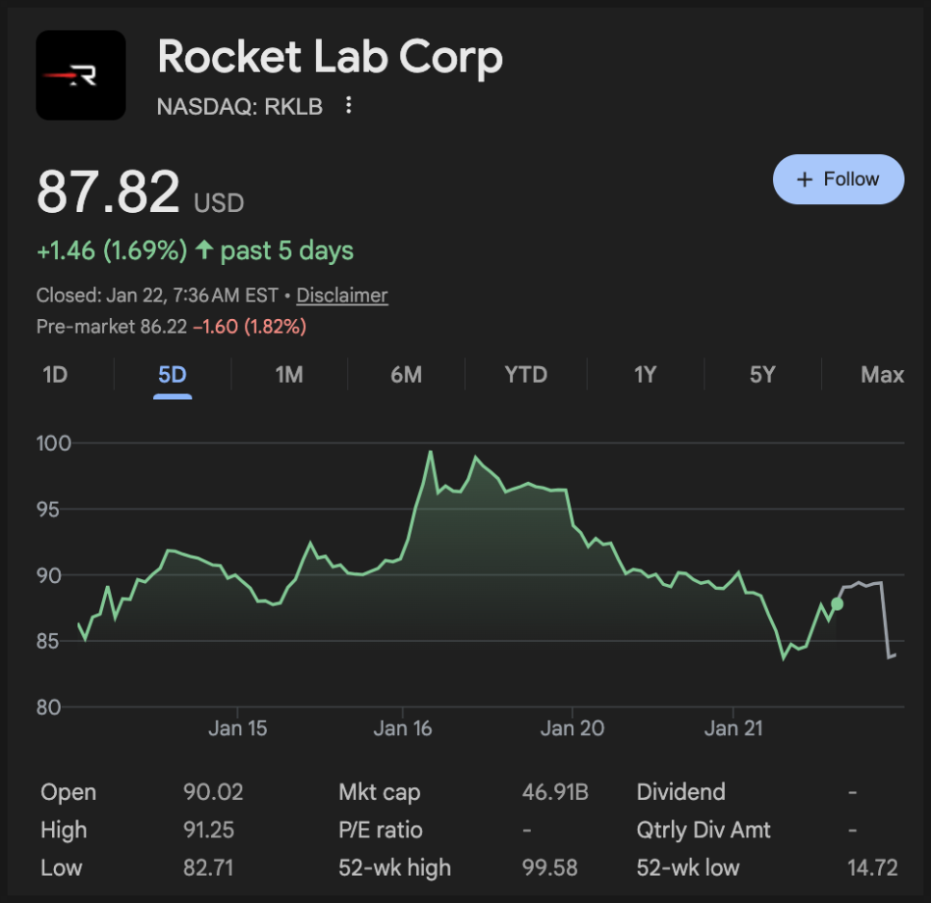Click the Qtrly Div Amt label
Screen dimensions: 931x903
click(x=704, y=830)
